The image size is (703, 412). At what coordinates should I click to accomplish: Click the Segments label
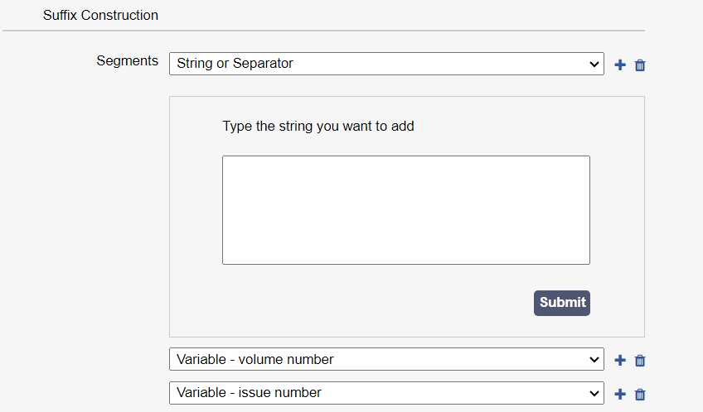click(x=127, y=61)
